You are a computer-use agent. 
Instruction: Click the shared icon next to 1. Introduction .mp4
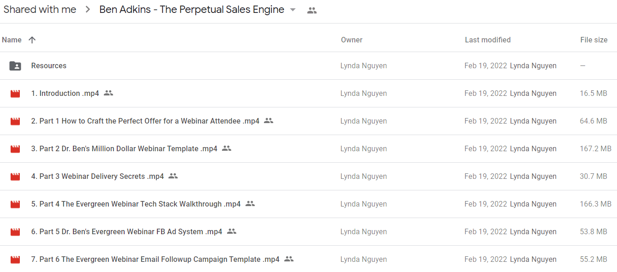(108, 93)
